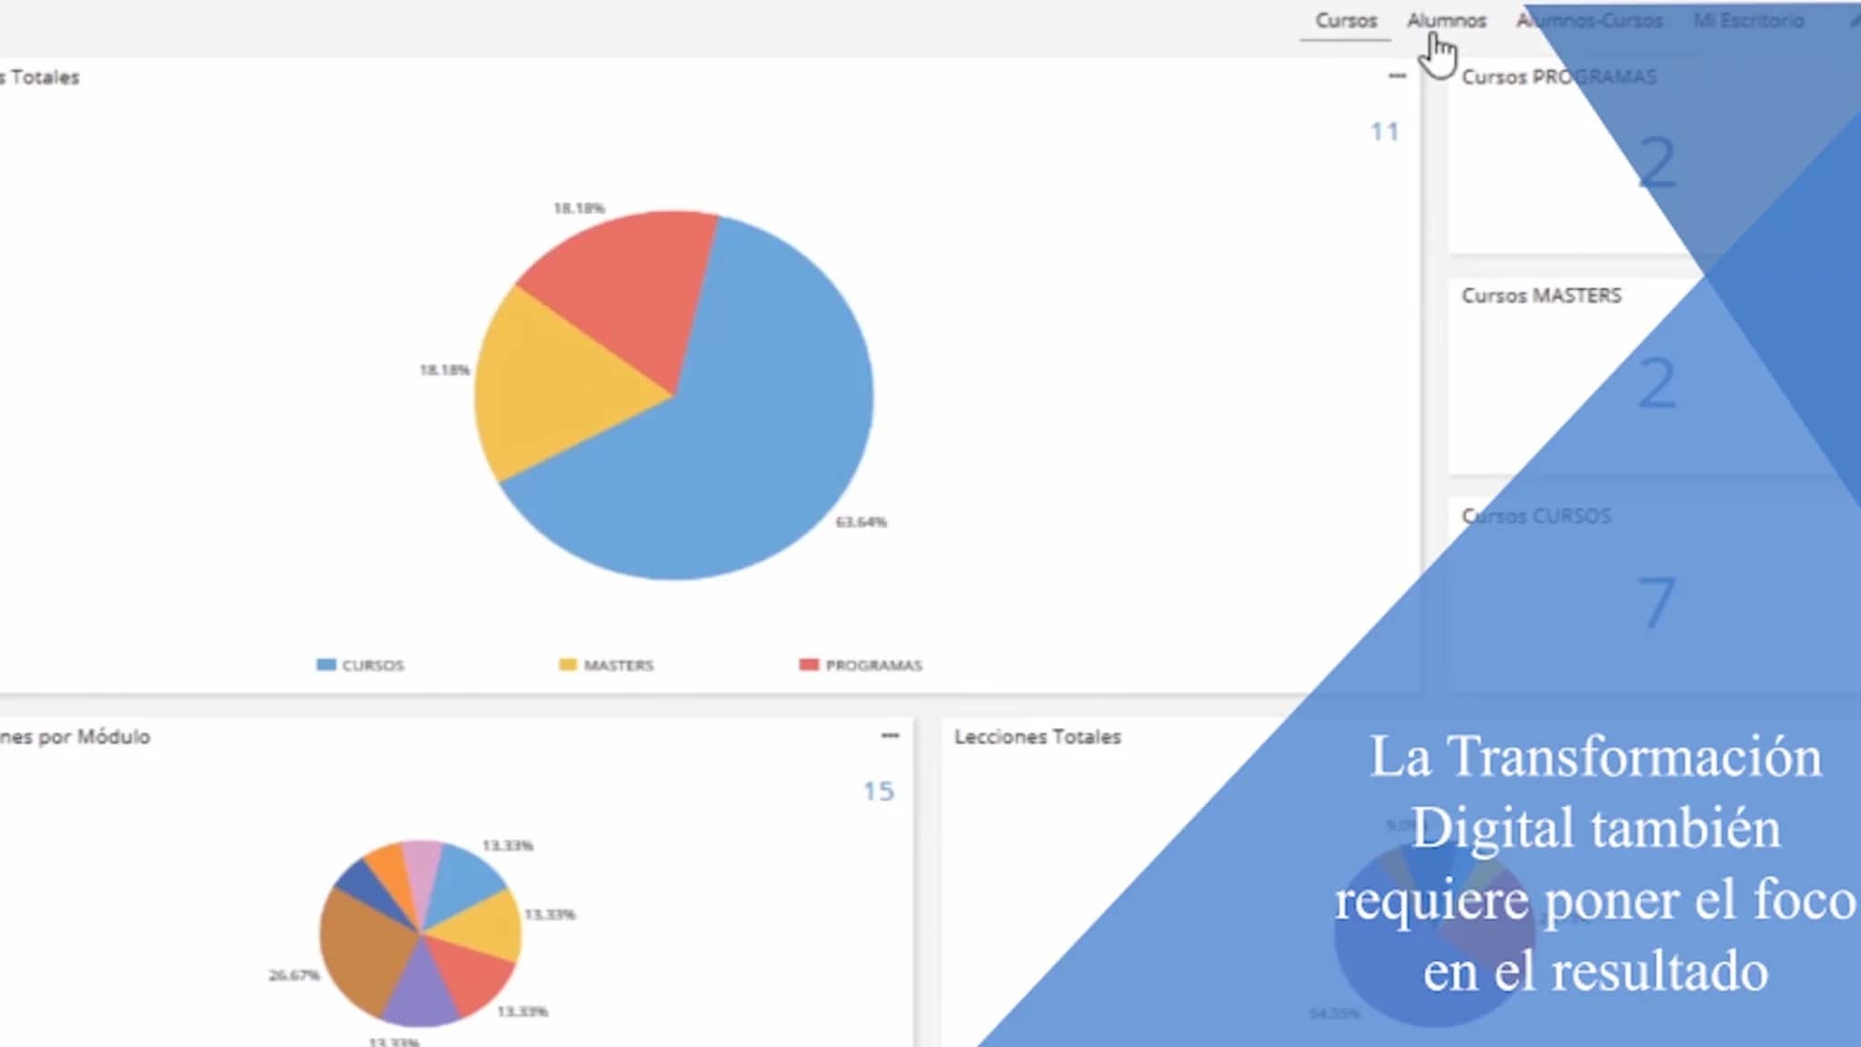1861x1047 pixels.
Task: Click the Lecciones Totales panel title
Action: point(1037,737)
